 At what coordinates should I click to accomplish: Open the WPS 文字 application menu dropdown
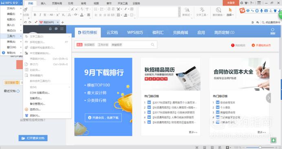pyautogui.click(x=11, y=3)
